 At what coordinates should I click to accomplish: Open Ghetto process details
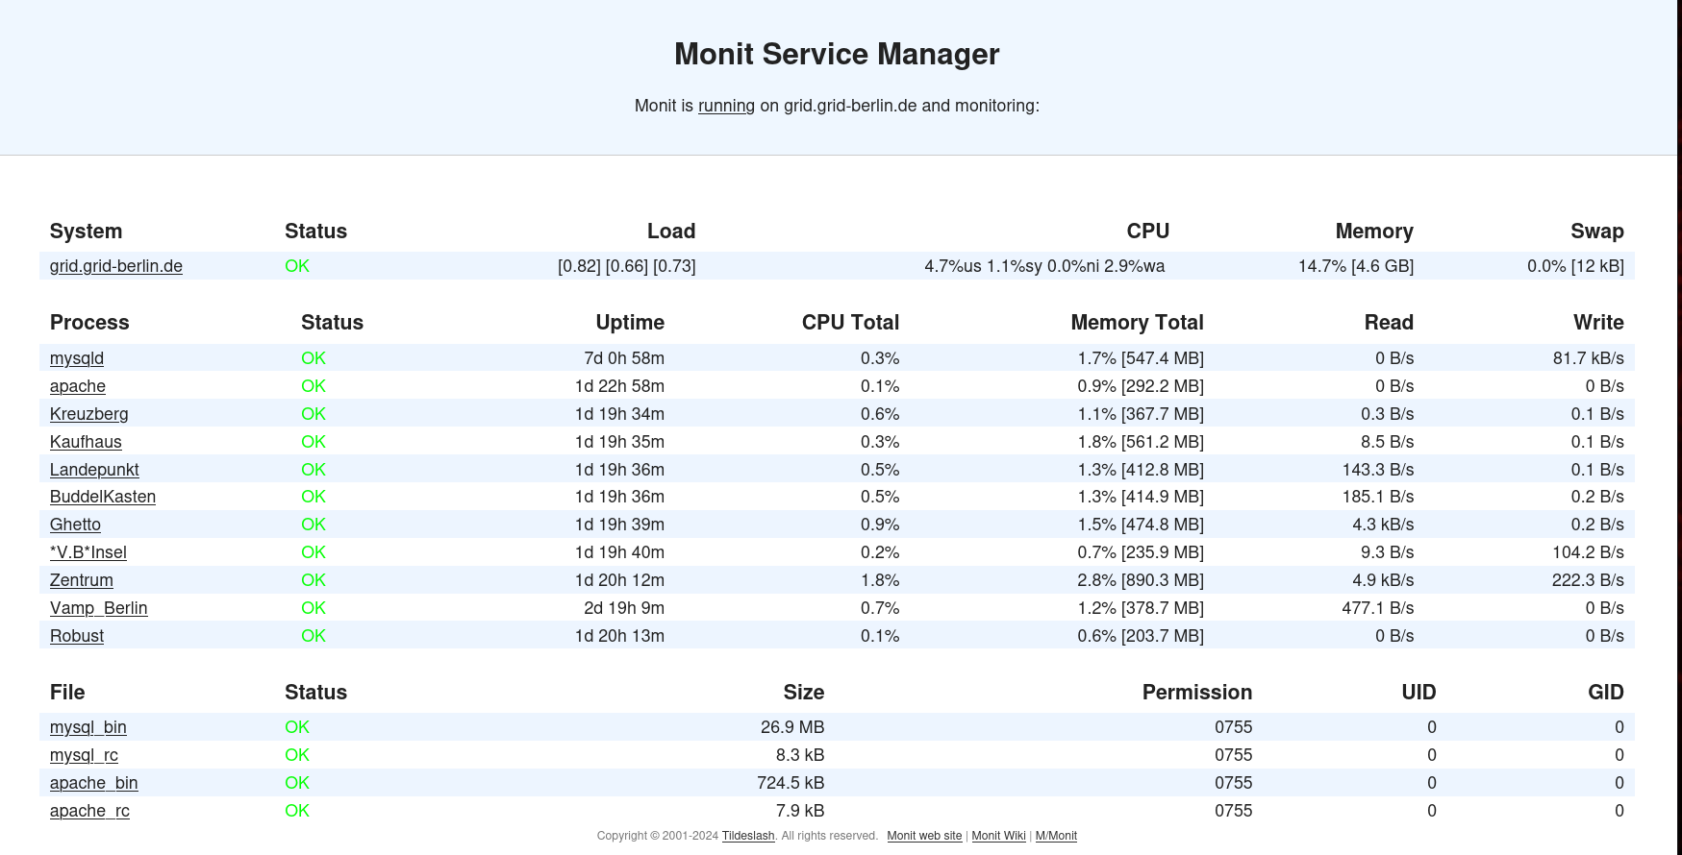coord(75,525)
